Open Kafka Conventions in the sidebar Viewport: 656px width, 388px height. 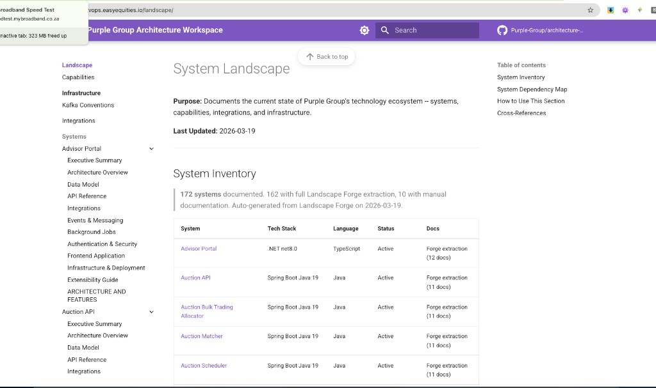(88, 105)
